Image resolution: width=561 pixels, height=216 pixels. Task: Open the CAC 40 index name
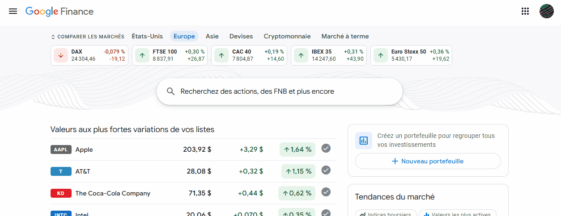pos(242,52)
